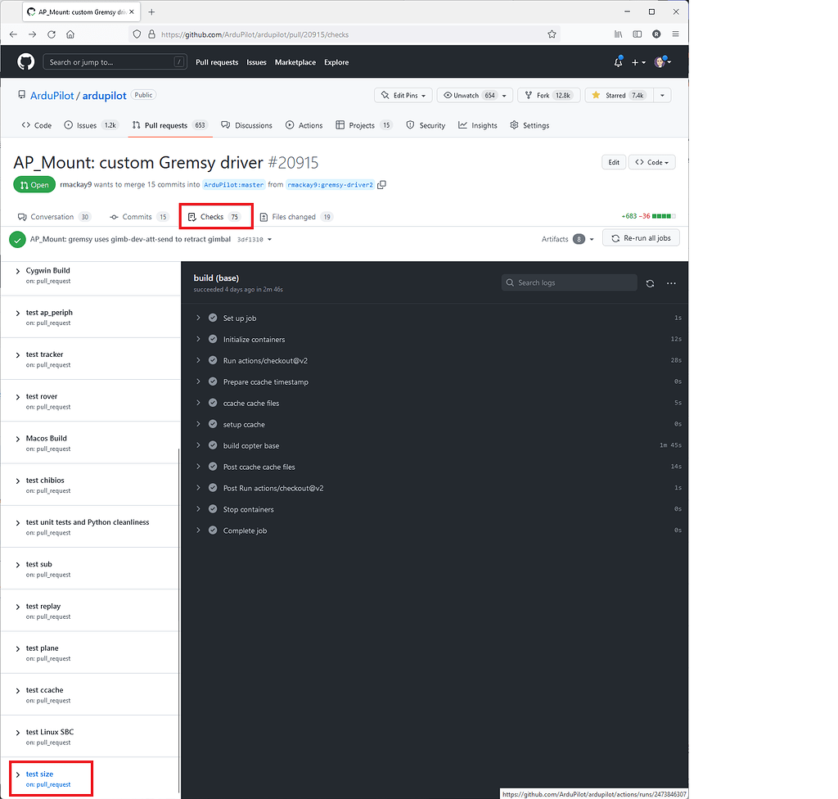Unwatch the repository
This screenshot has width=838, height=799.
466,94
